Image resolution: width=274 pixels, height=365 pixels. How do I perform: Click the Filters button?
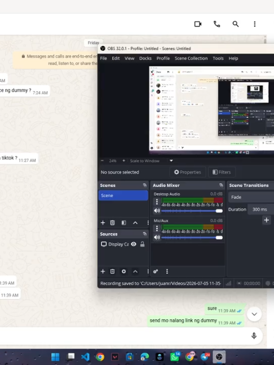[222, 172]
